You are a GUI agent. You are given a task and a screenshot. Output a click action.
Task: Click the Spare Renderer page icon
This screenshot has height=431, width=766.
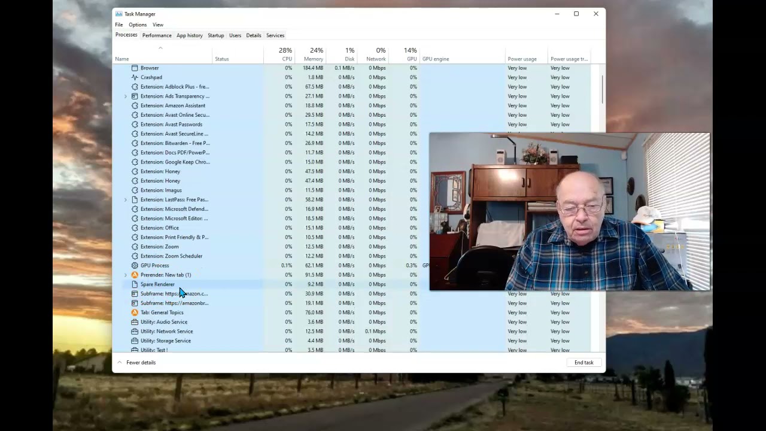135,284
